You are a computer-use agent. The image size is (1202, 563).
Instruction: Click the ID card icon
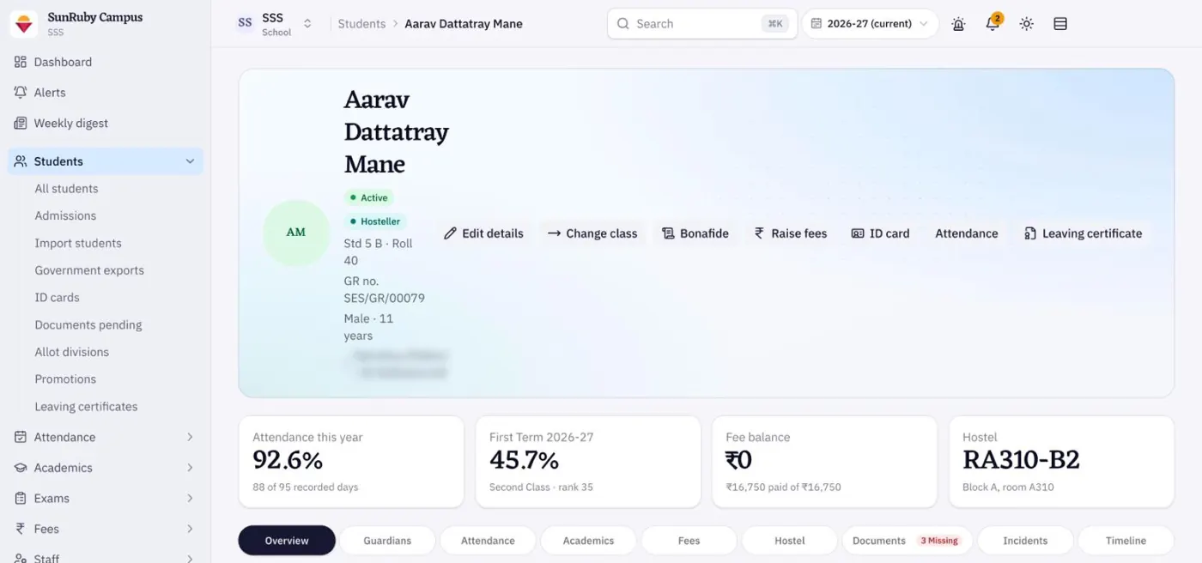(857, 233)
